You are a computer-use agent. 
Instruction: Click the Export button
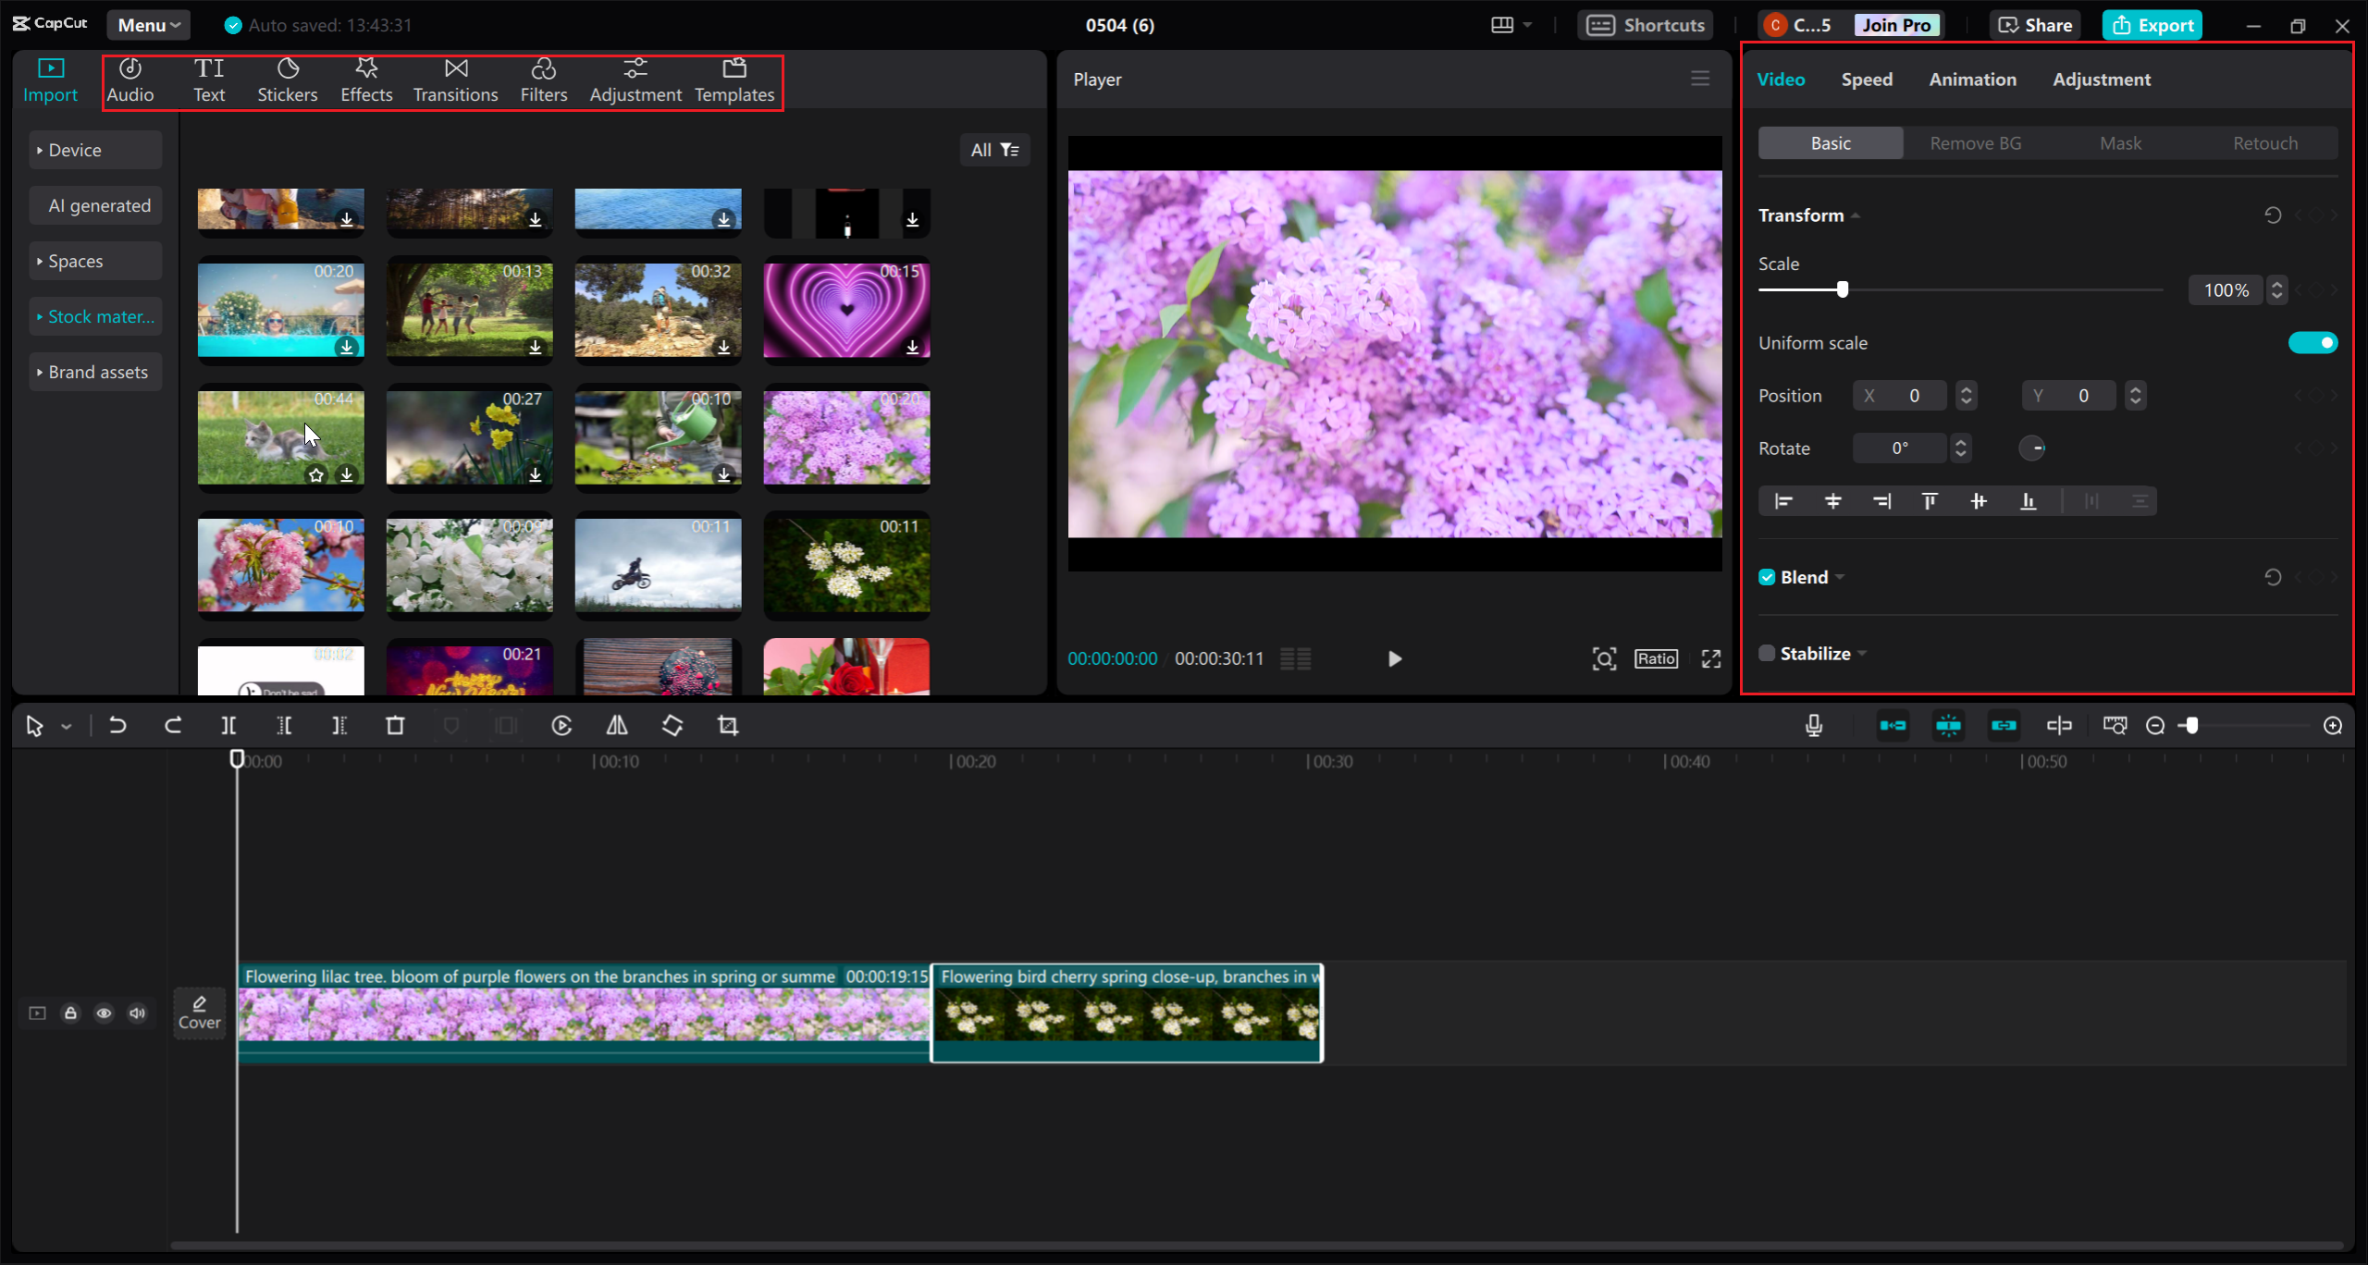click(2152, 25)
